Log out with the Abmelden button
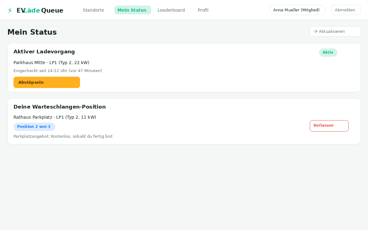The height and width of the screenshot is (230, 368). coord(346,10)
